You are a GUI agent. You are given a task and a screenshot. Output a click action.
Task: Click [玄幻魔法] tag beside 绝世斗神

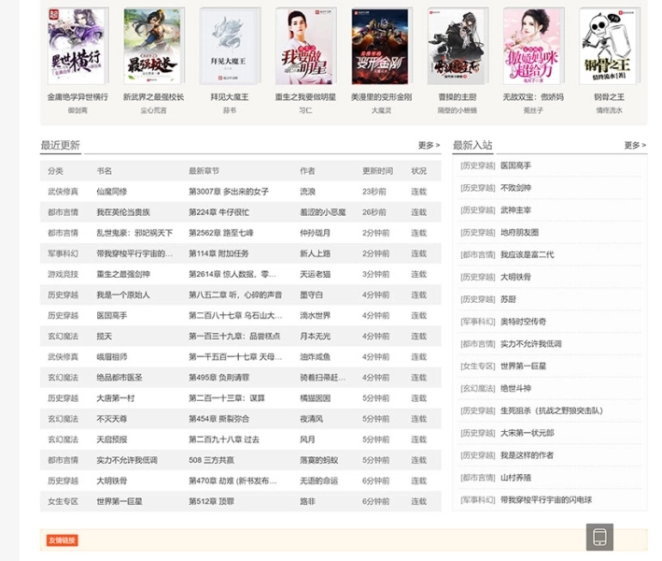tap(477, 389)
